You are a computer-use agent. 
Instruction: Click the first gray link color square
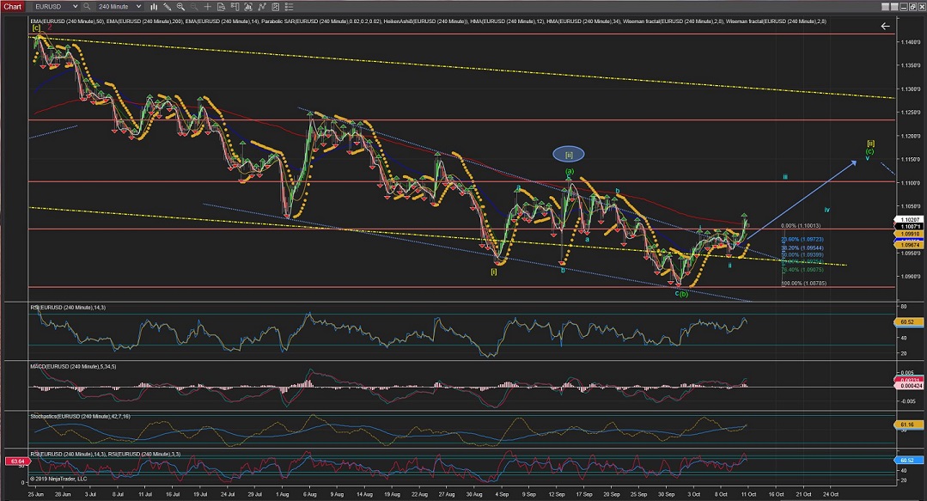(886, 7)
